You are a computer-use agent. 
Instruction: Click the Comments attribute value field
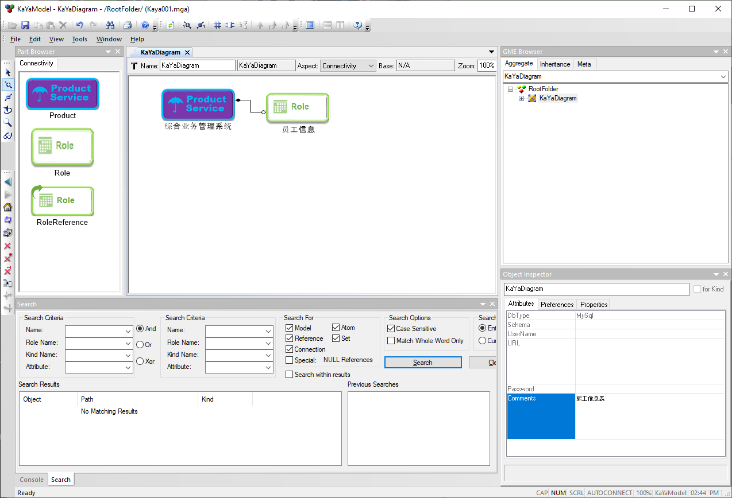650,416
